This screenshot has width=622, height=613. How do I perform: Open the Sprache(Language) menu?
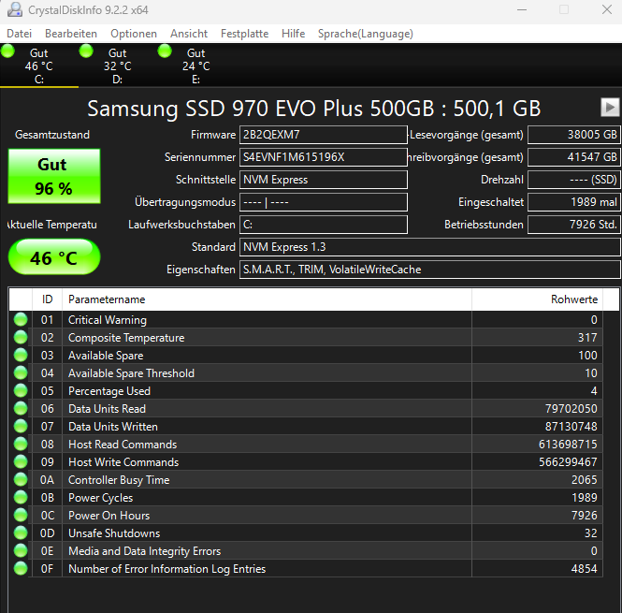point(366,34)
